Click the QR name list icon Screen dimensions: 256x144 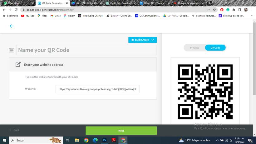pyautogui.click(x=12, y=50)
